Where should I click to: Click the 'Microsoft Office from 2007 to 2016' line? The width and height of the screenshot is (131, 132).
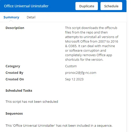pyautogui.click(x=92, y=41)
